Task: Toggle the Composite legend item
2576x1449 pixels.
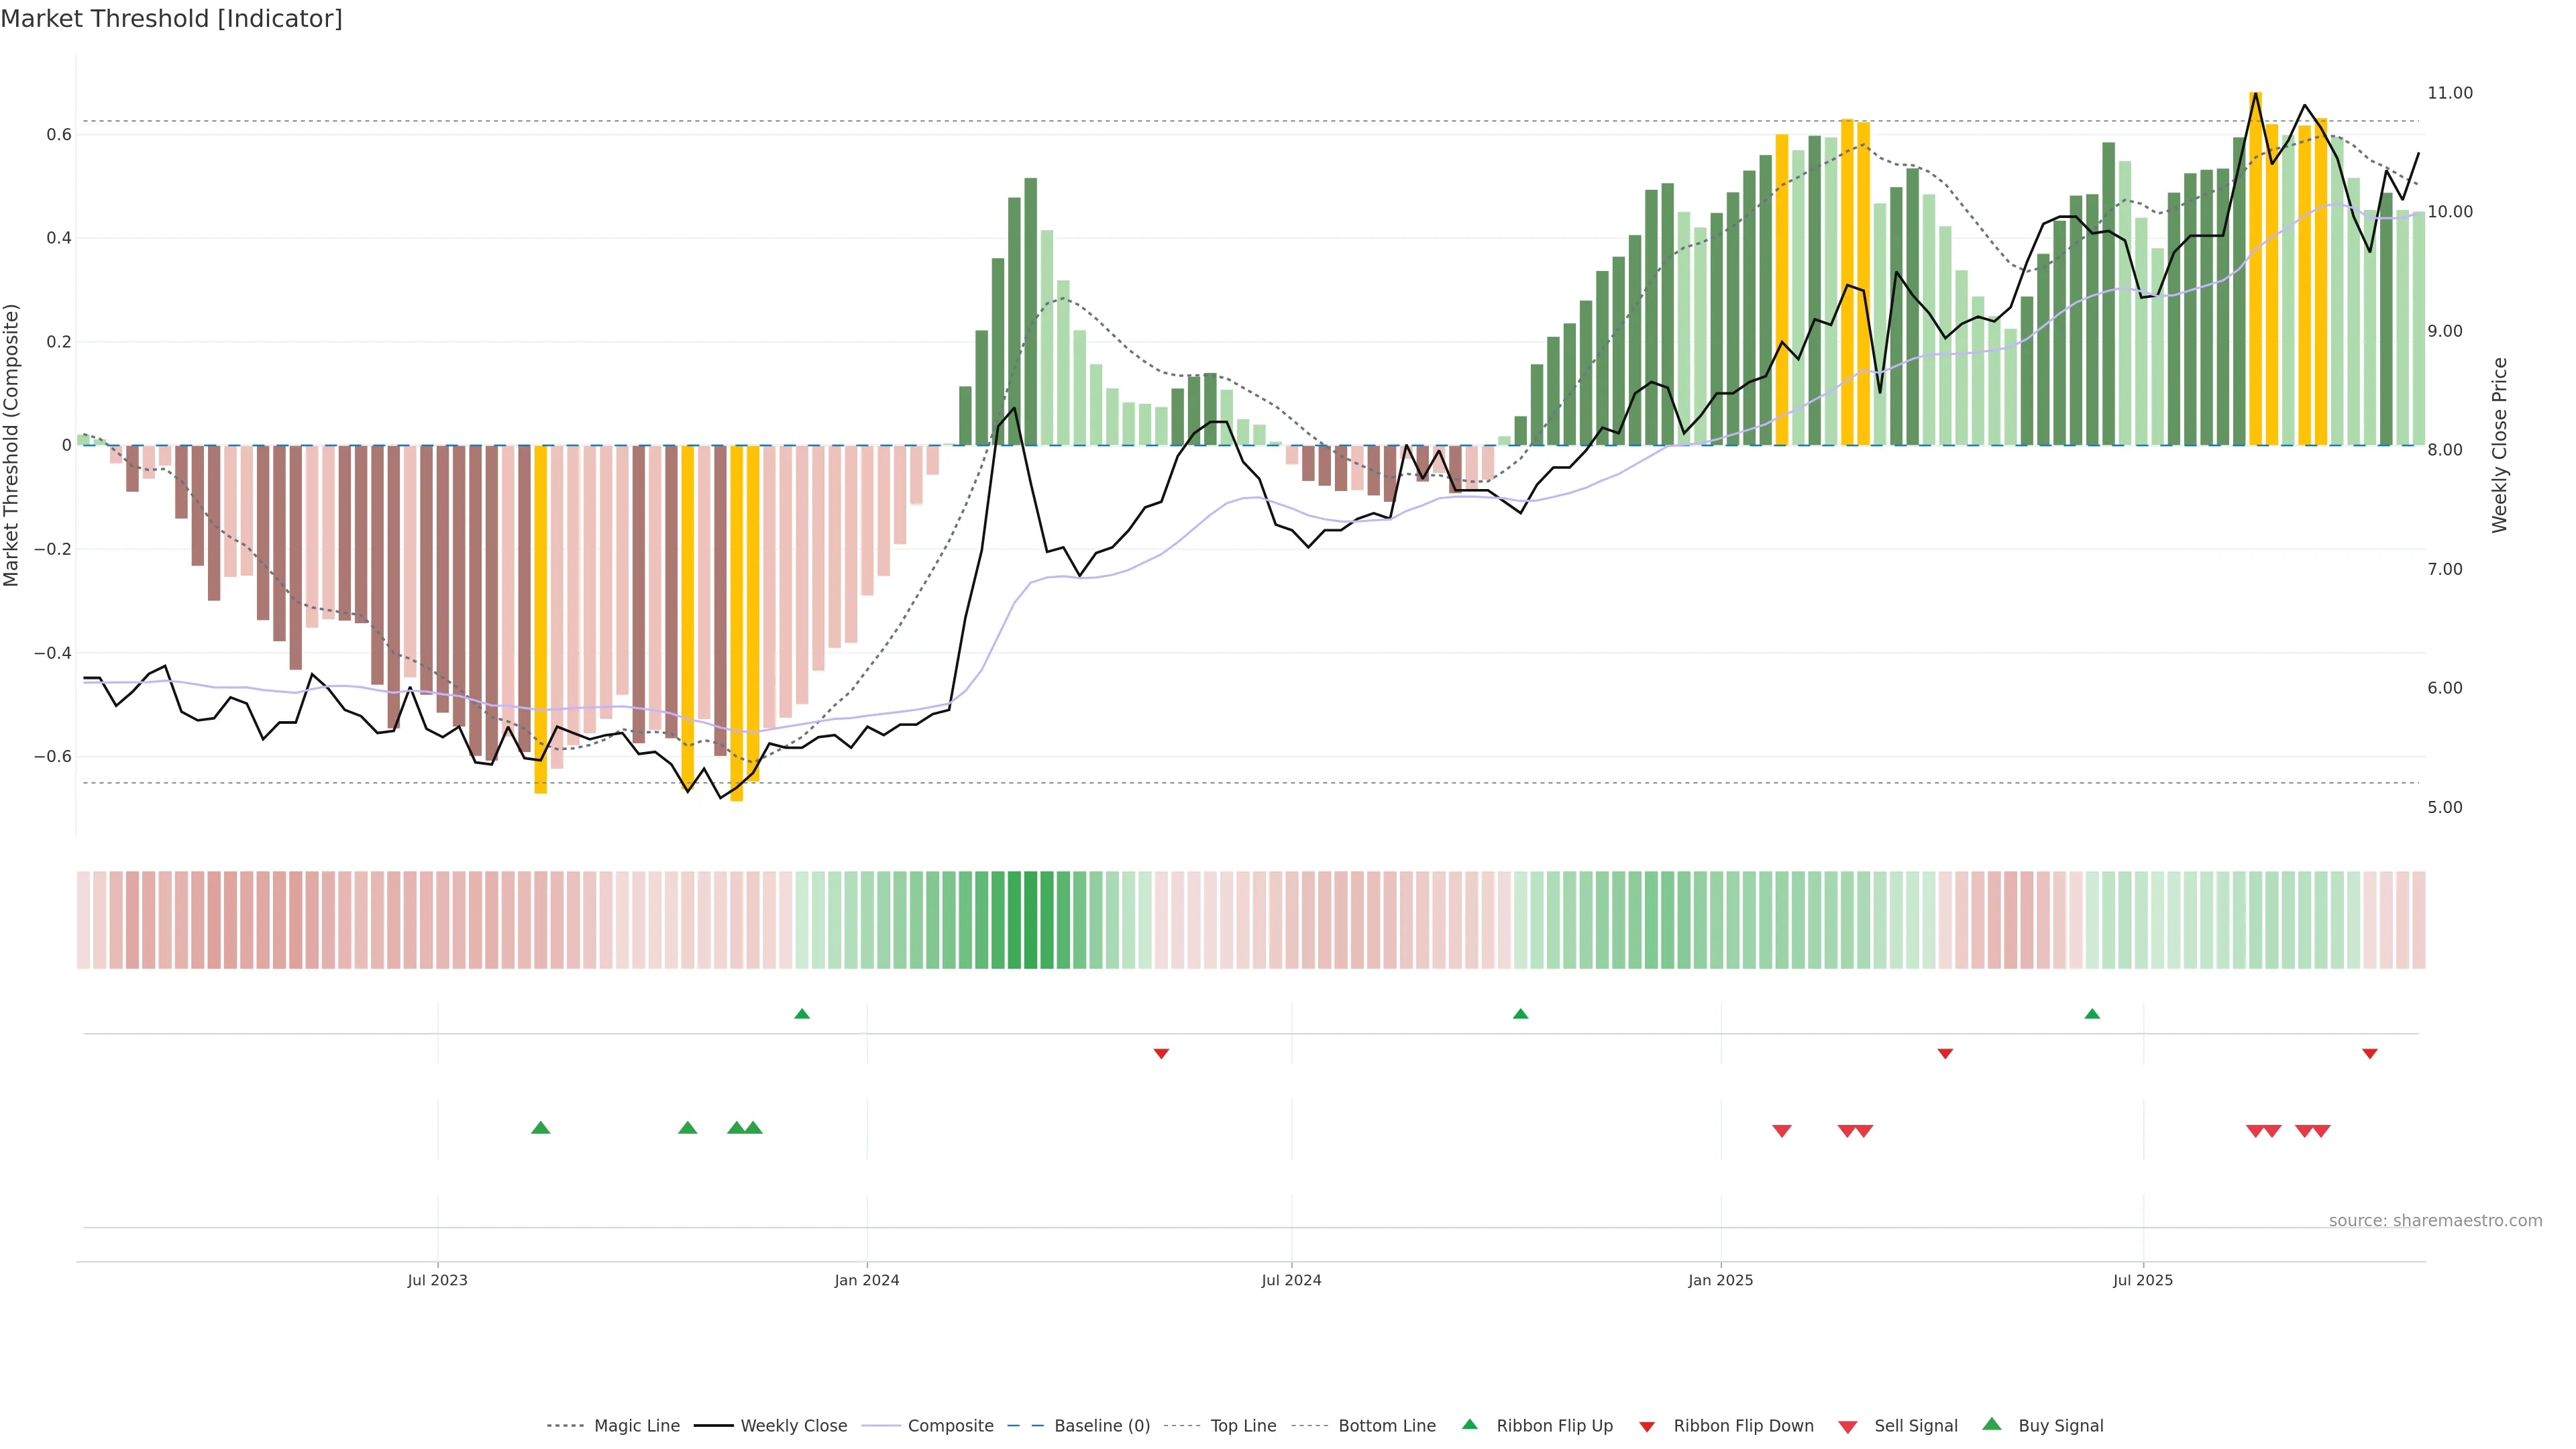Action: tap(950, 1426)
